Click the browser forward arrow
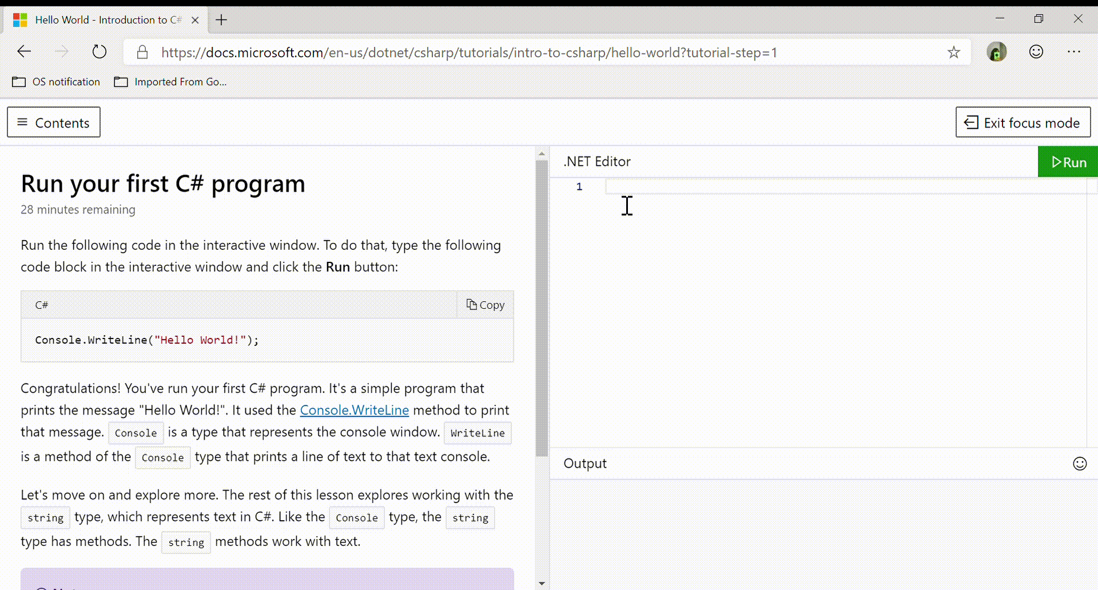 [61, 52]
